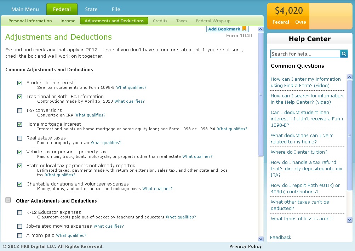The height and width of the screenshot is (251, 355).
Task: Open the File menu tab
Action: 115,9
